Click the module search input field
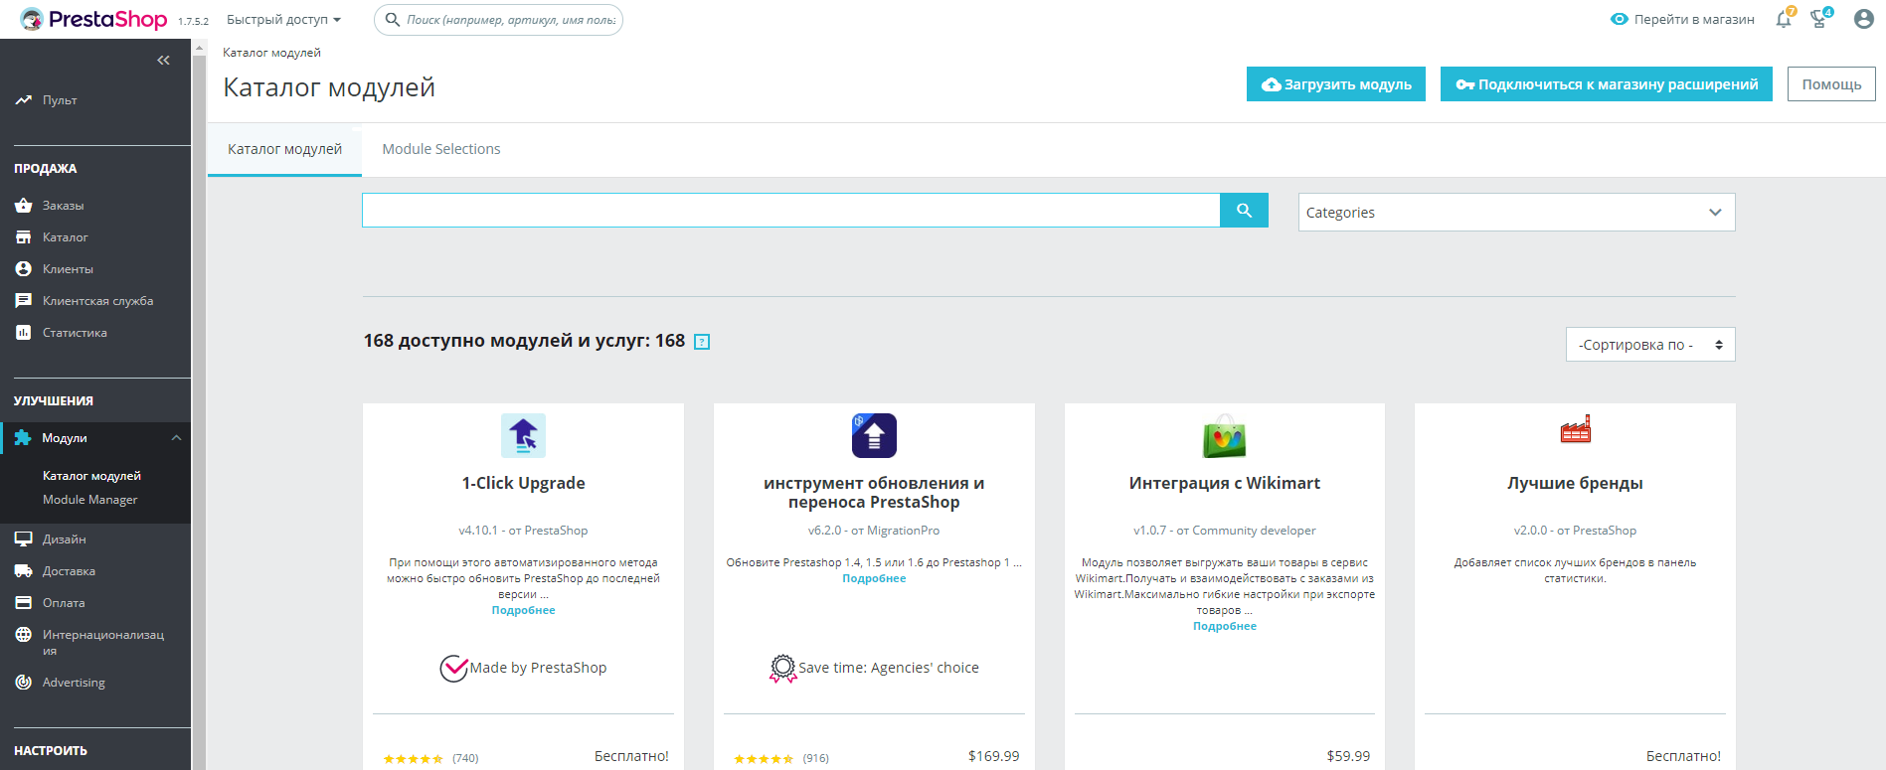Image resolution: width=1886 pixels, height=770 pixels. click(x=791, y=211)
